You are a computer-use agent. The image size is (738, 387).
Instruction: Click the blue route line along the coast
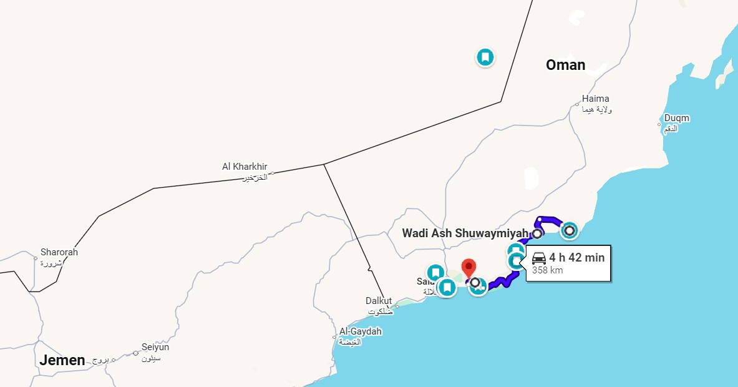click(501, 282)
